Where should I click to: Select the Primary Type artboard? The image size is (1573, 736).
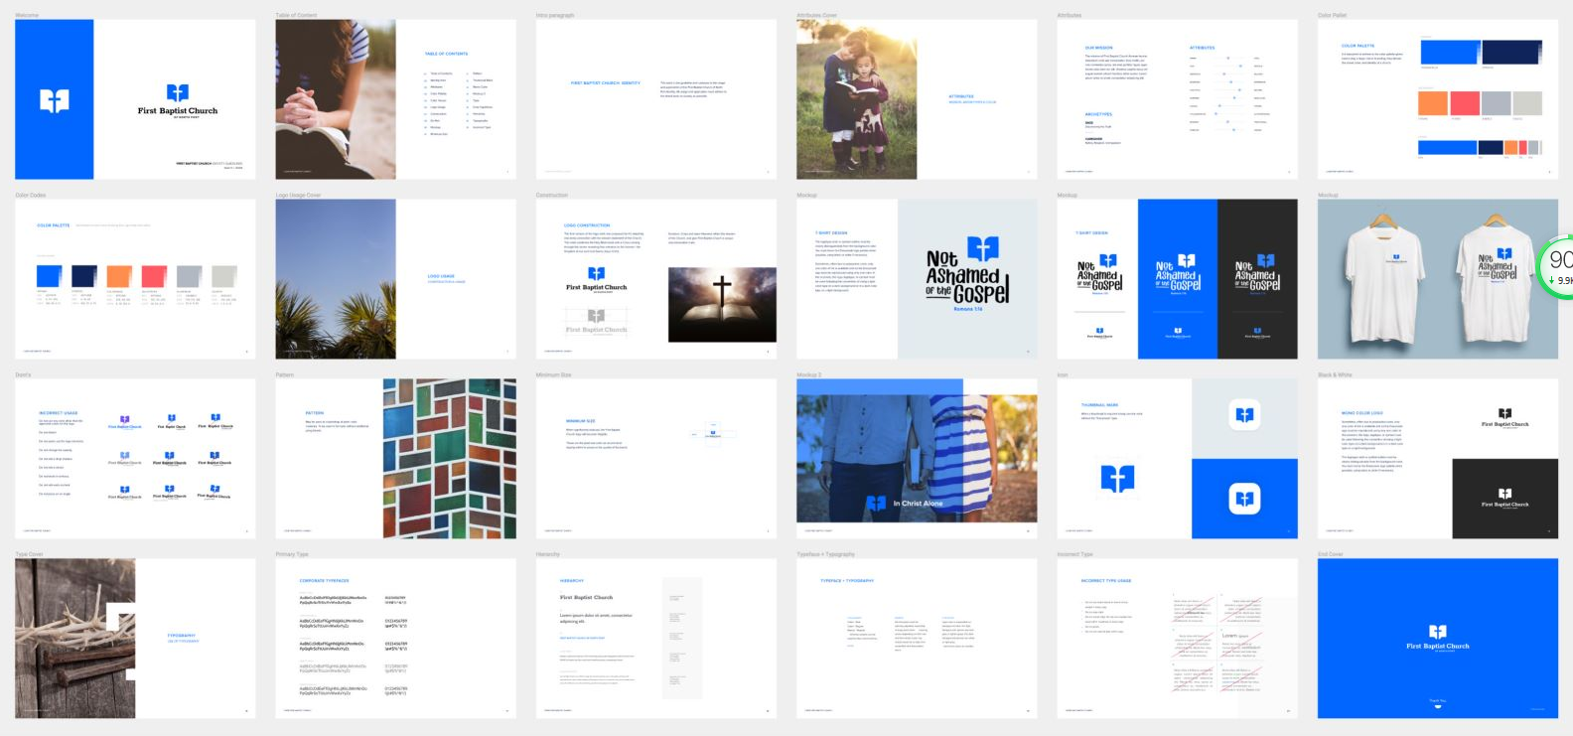coord(395,639)
